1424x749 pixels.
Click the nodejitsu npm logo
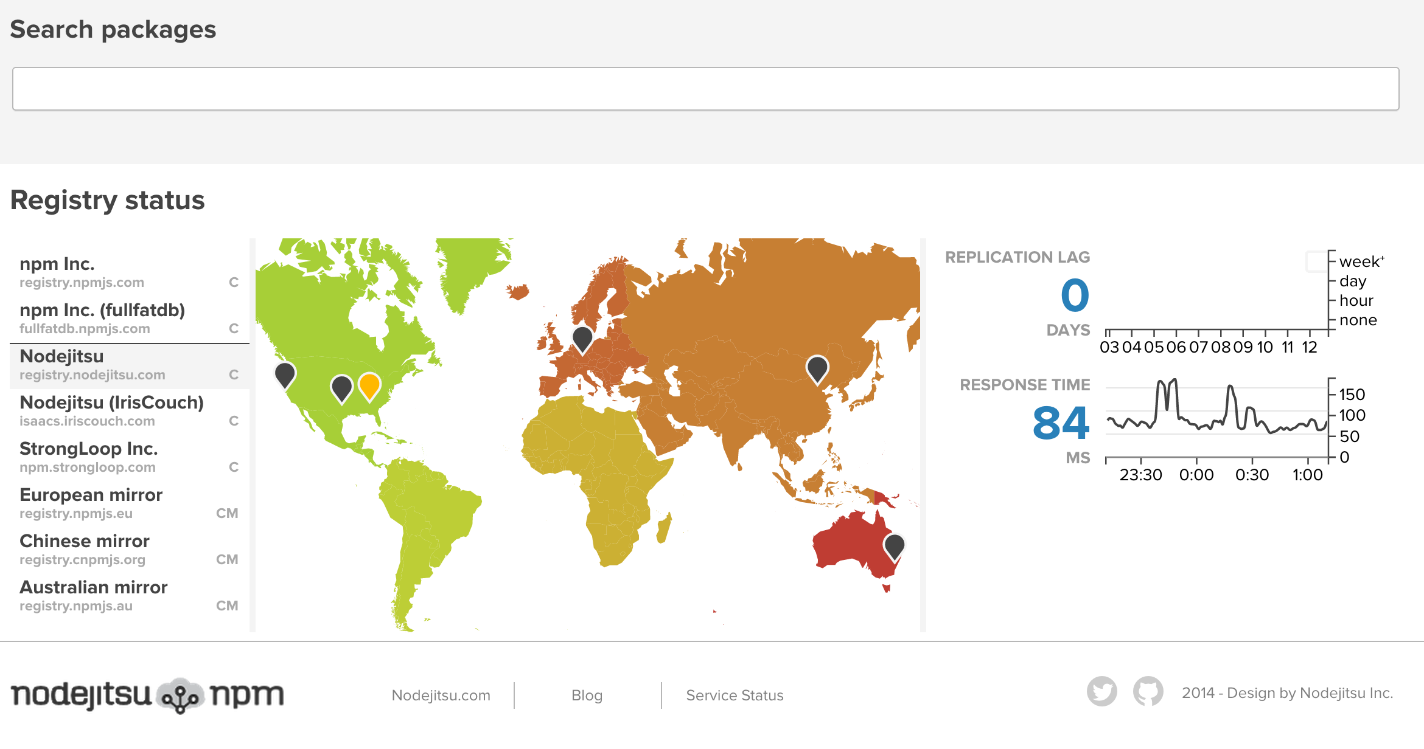tap(147, 695)
